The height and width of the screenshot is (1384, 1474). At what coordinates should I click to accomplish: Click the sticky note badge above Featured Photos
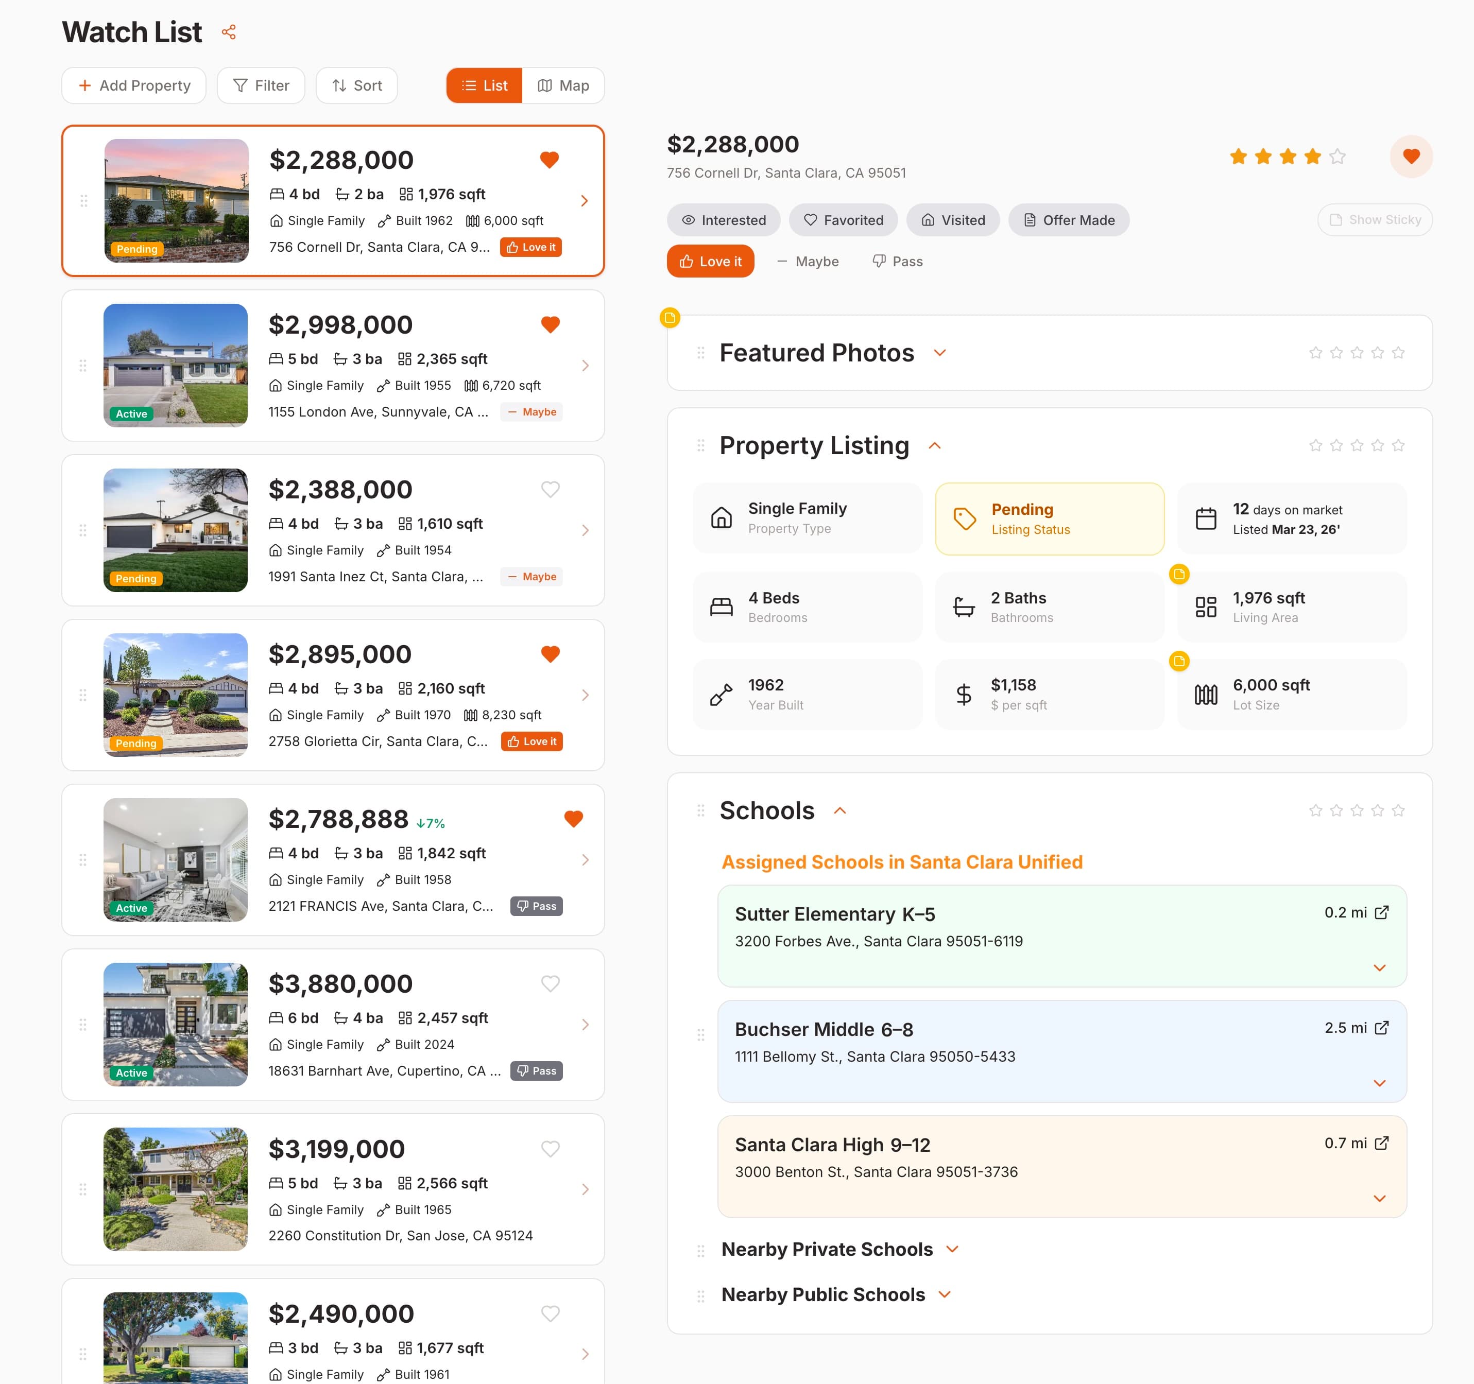click(x=670, y=318)
